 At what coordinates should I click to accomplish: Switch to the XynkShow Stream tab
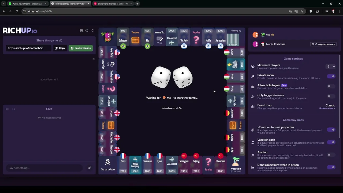pyautogui.click(x=27, y=4)
